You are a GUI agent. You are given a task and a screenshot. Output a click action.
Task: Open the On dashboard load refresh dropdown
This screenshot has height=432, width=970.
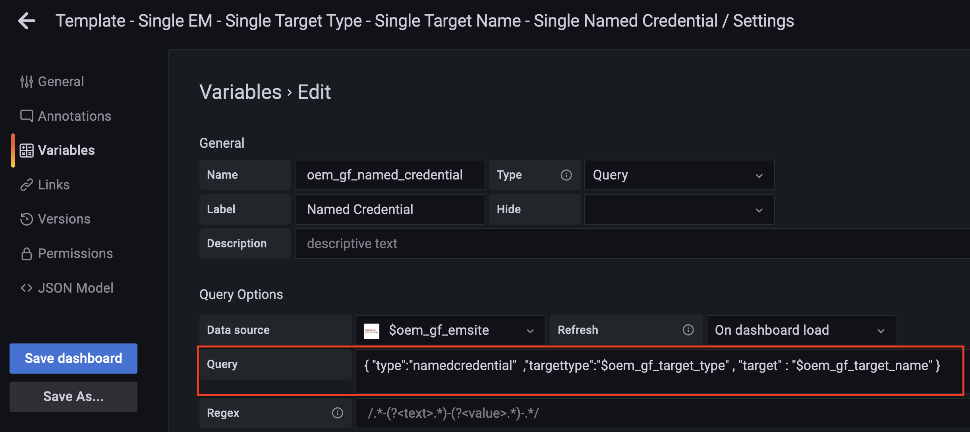(x=801, y=330)
